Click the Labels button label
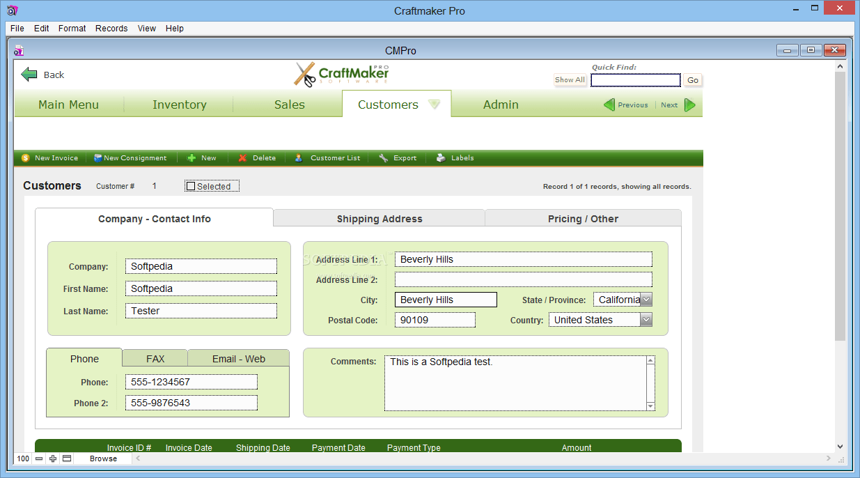The image size is (860, 478). pyautogui.click(x=462, y=158)
